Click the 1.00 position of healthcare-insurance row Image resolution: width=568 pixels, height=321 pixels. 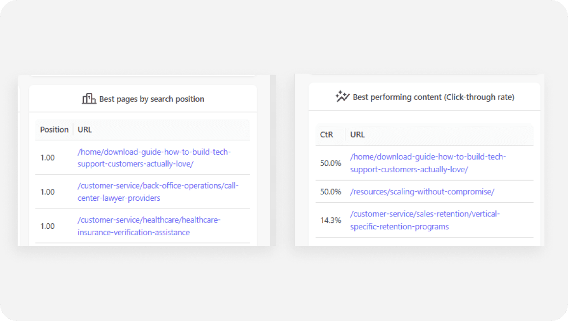tap(48, 226)
